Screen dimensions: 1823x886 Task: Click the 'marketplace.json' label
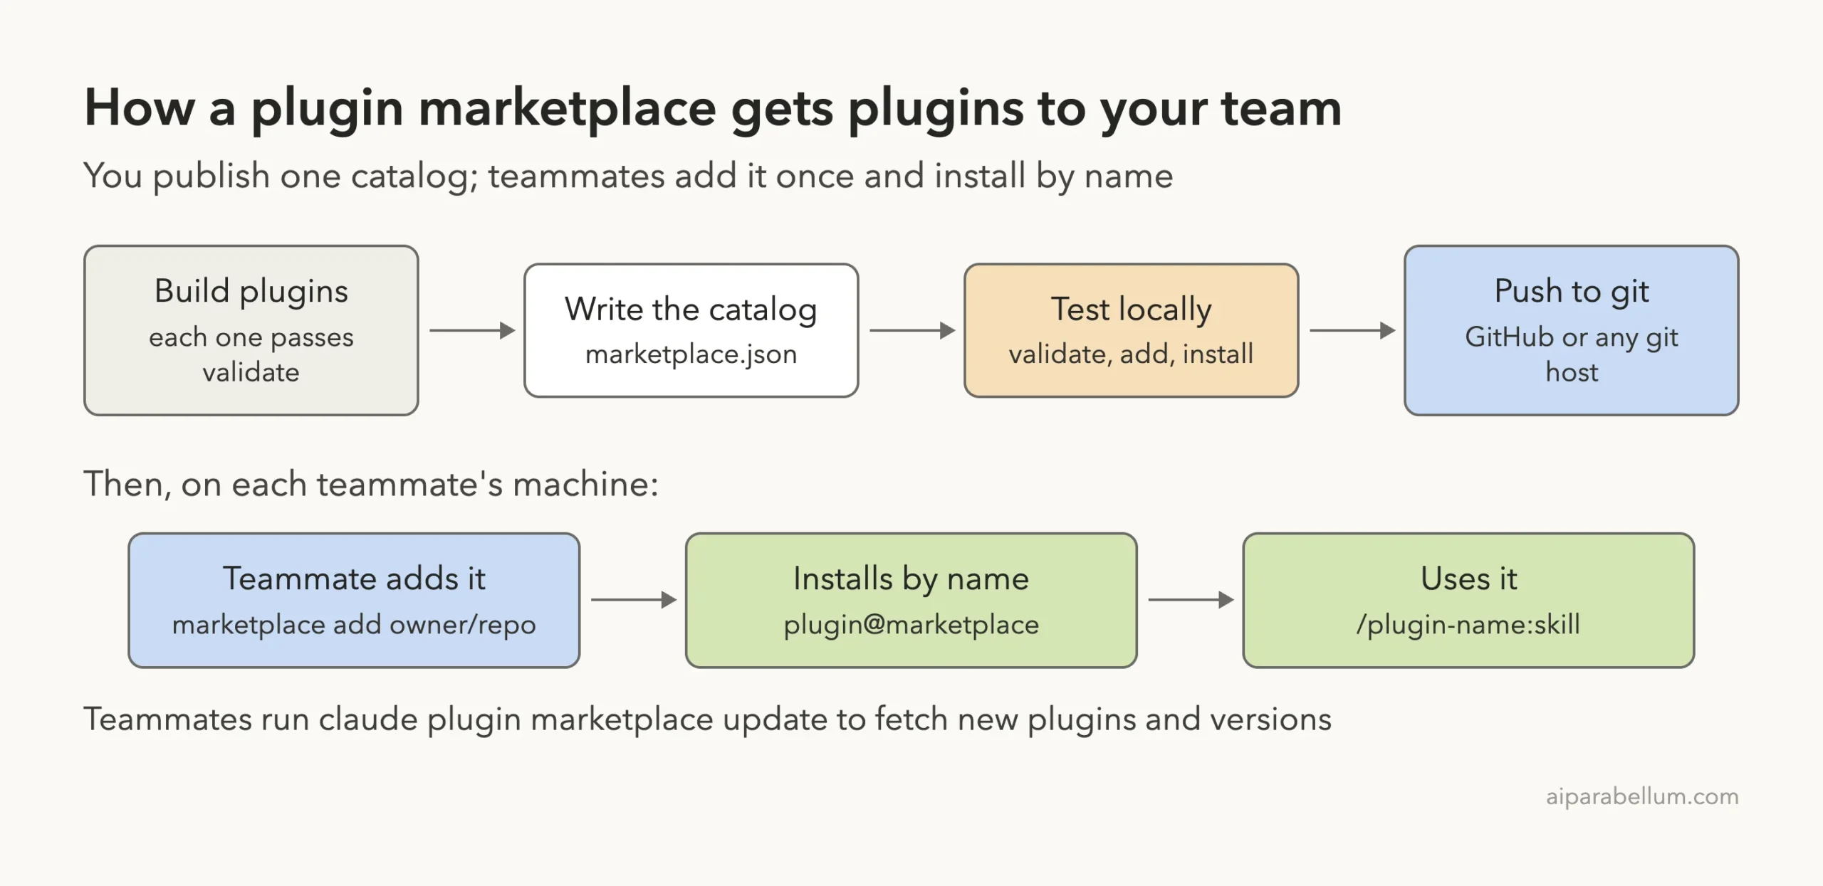[x=691, y=354]
